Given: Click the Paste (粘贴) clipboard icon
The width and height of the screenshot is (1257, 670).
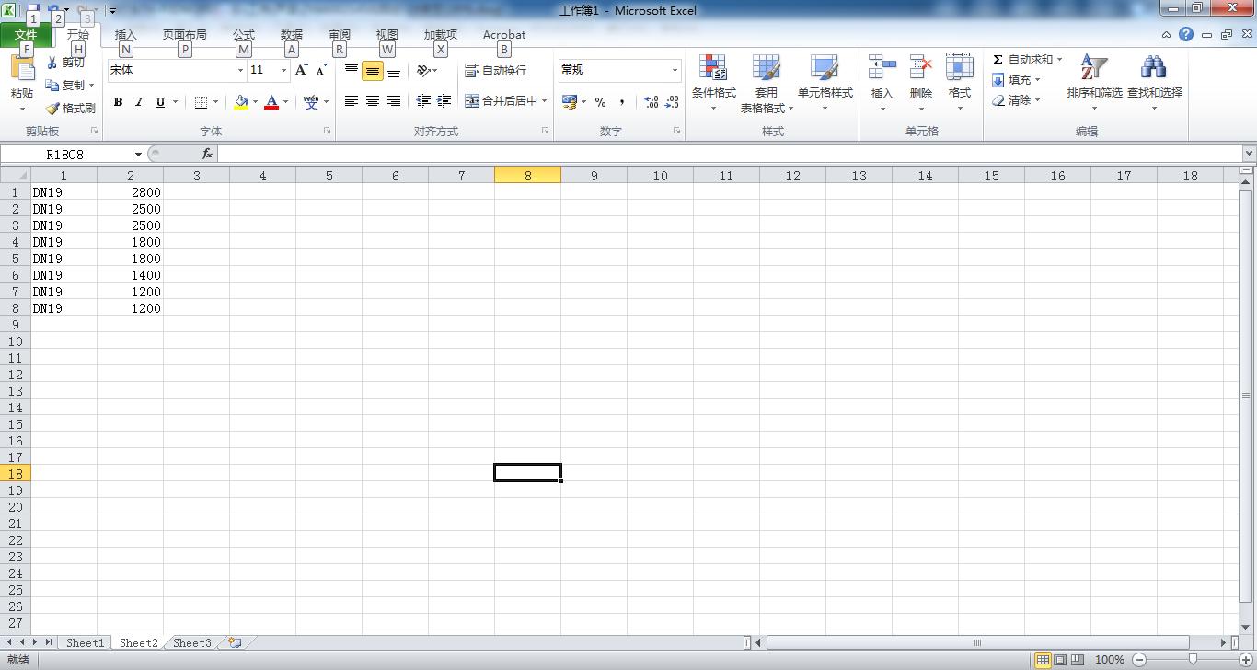Looking at the screenshot, I should point(22,70).
